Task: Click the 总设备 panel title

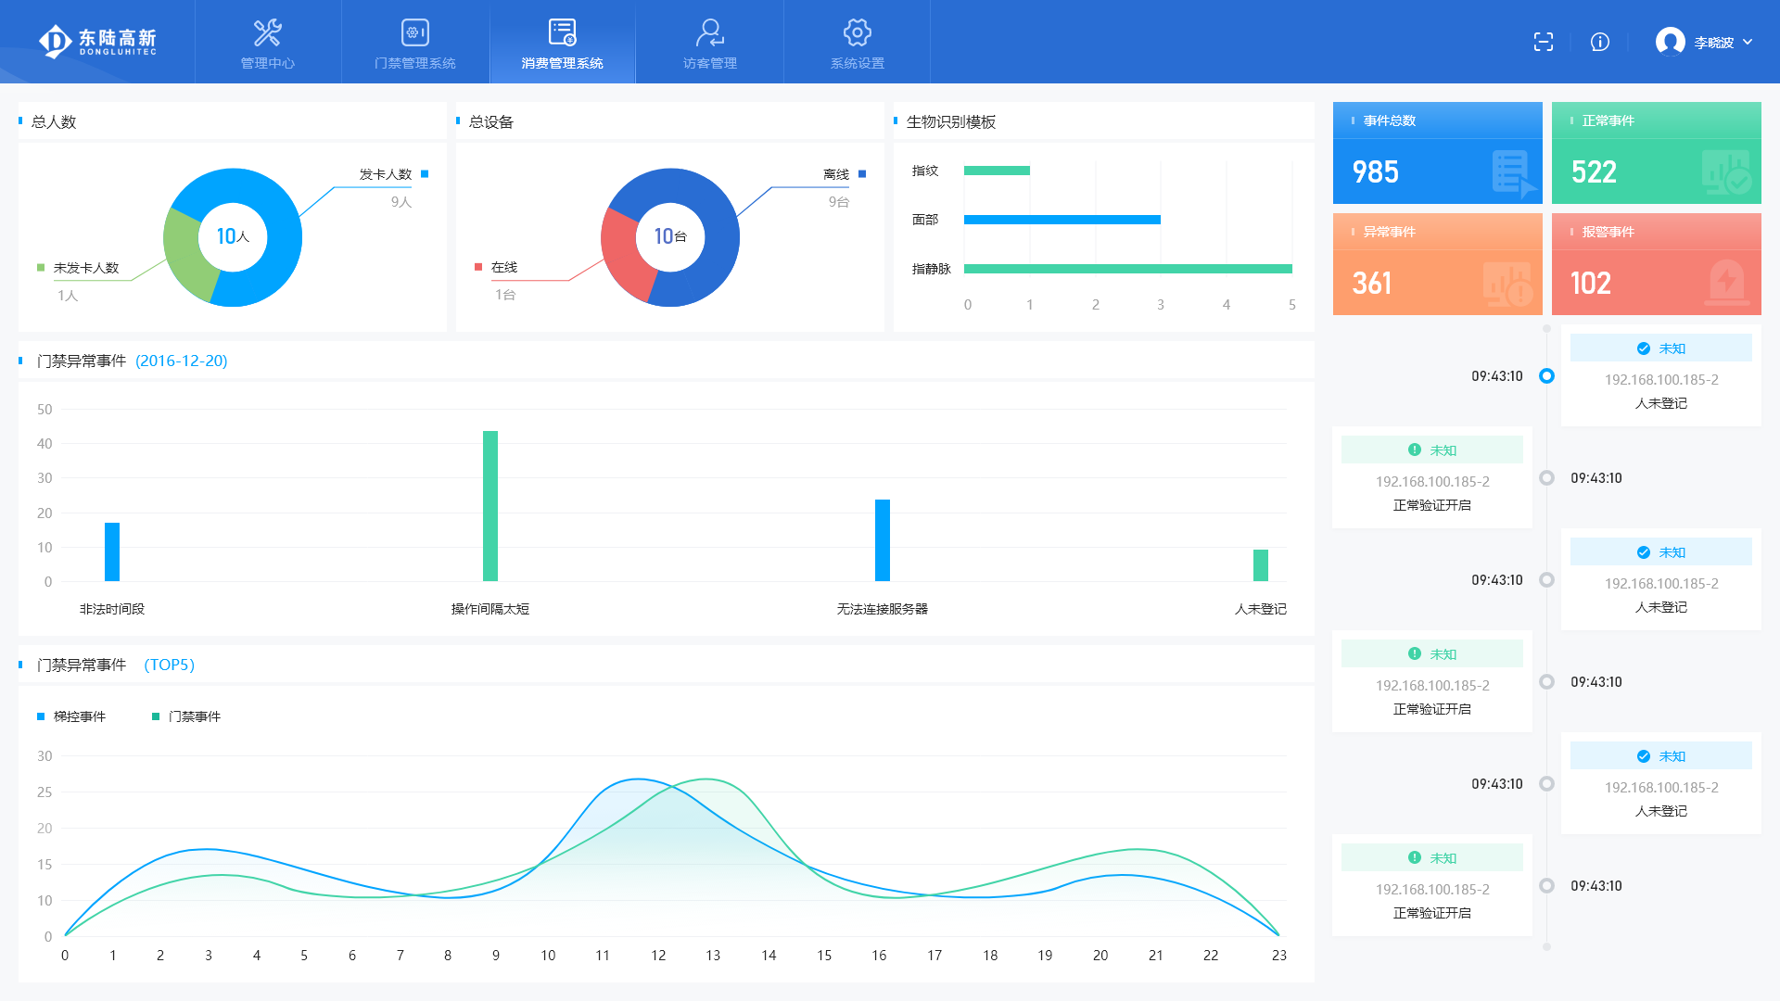Action: [491, 121]
